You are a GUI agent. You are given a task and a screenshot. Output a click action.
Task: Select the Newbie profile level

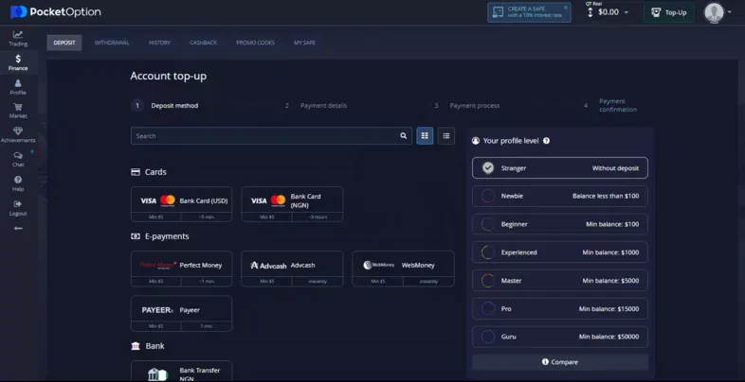pyautogui.click(x=560, y=197)
